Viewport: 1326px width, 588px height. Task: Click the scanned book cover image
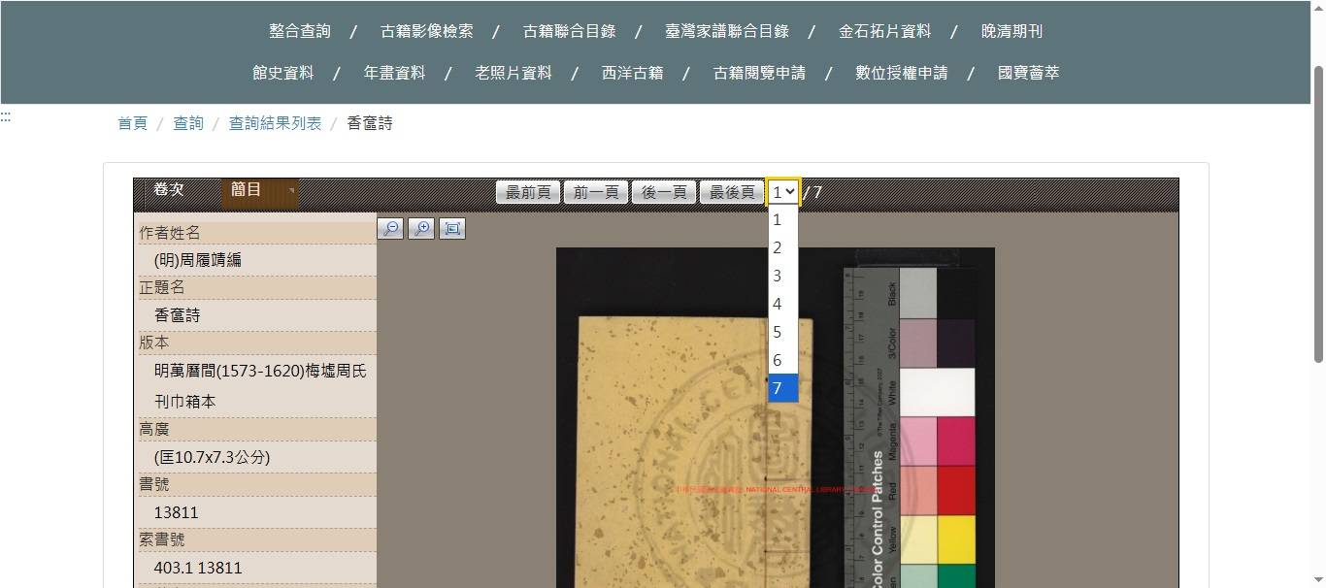pos(694,446)
